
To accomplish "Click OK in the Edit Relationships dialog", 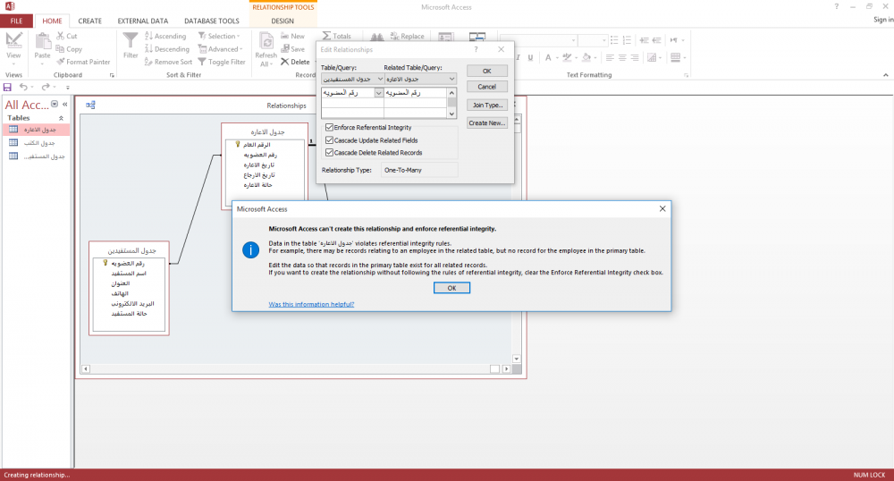I will [x=487, y=72].
